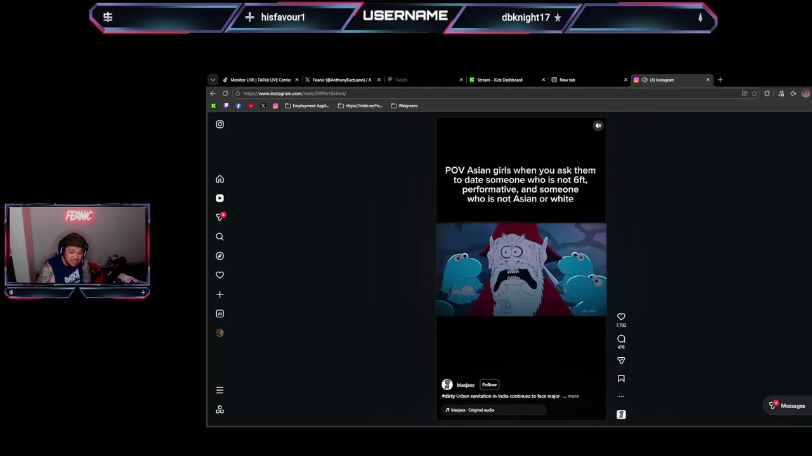Open the More hamburger menu in sidebar

click(219, 390)
